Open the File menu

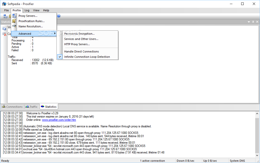(7, 10)
